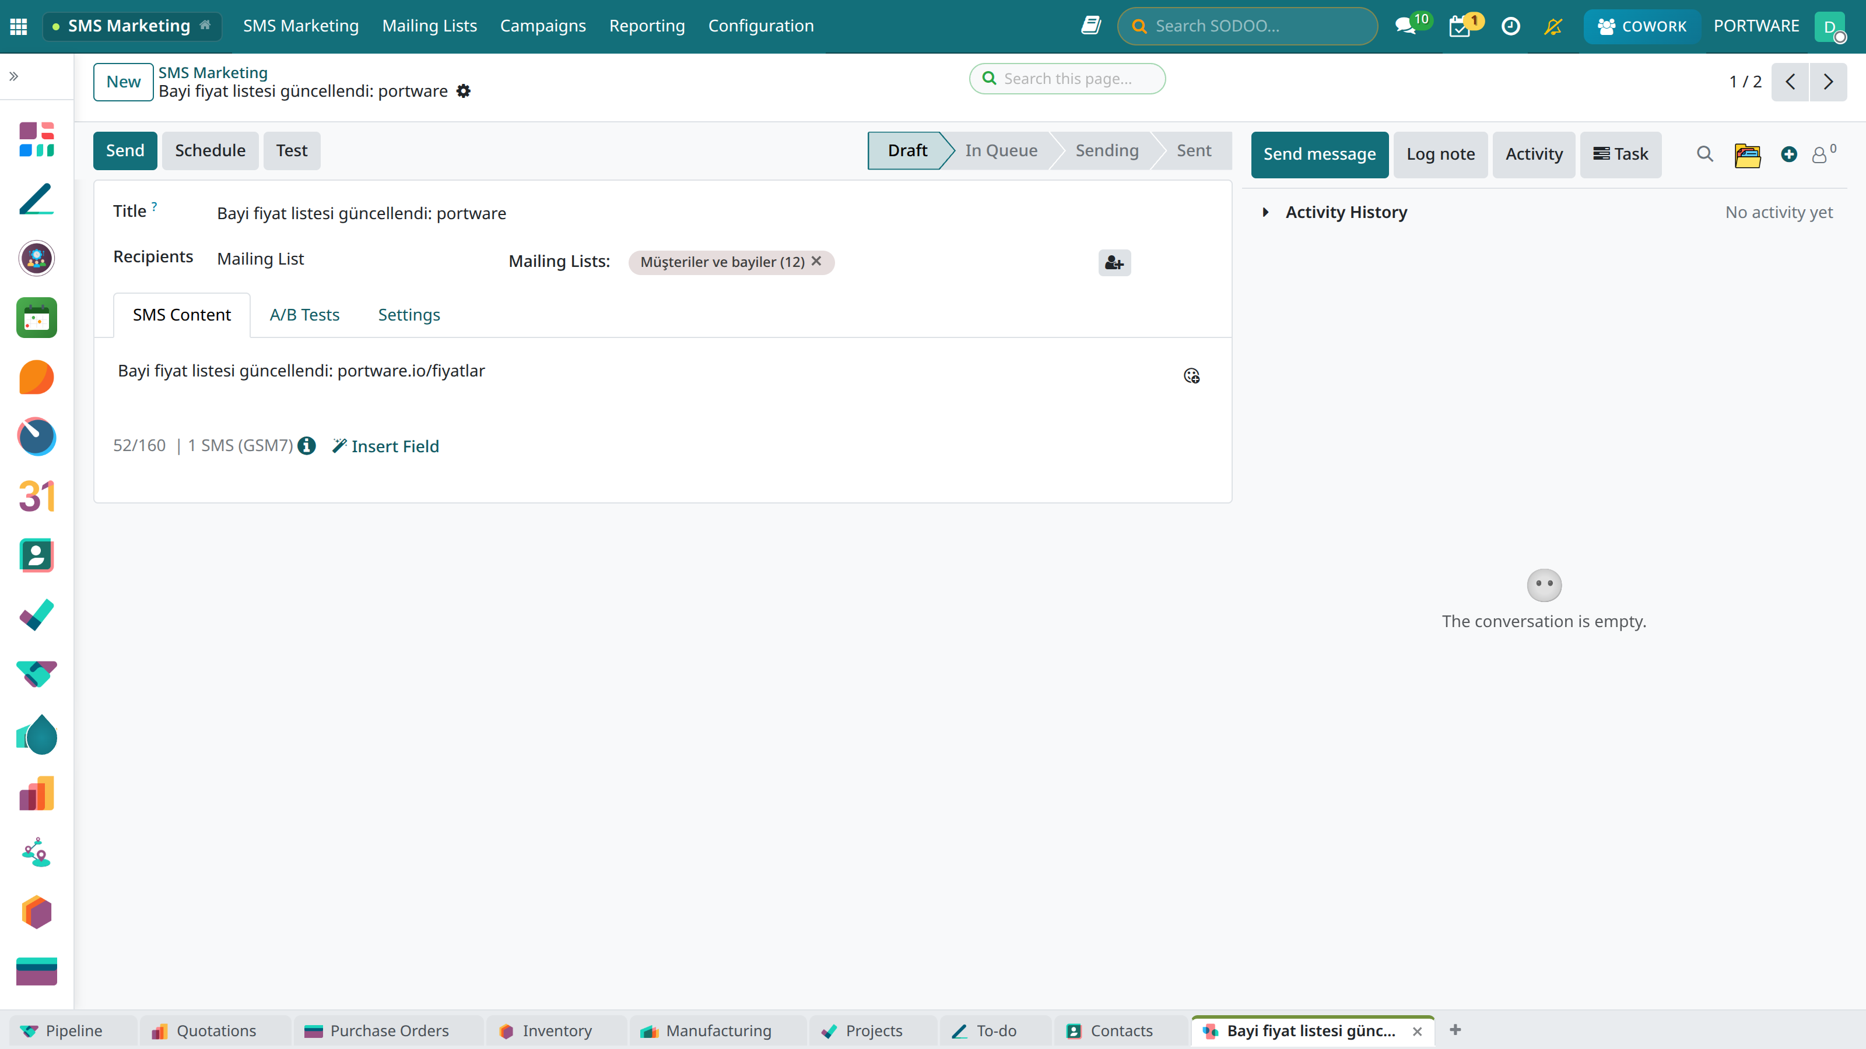Open the apps grid menu icon
1866x1049 pixels.
click(19, 26)
